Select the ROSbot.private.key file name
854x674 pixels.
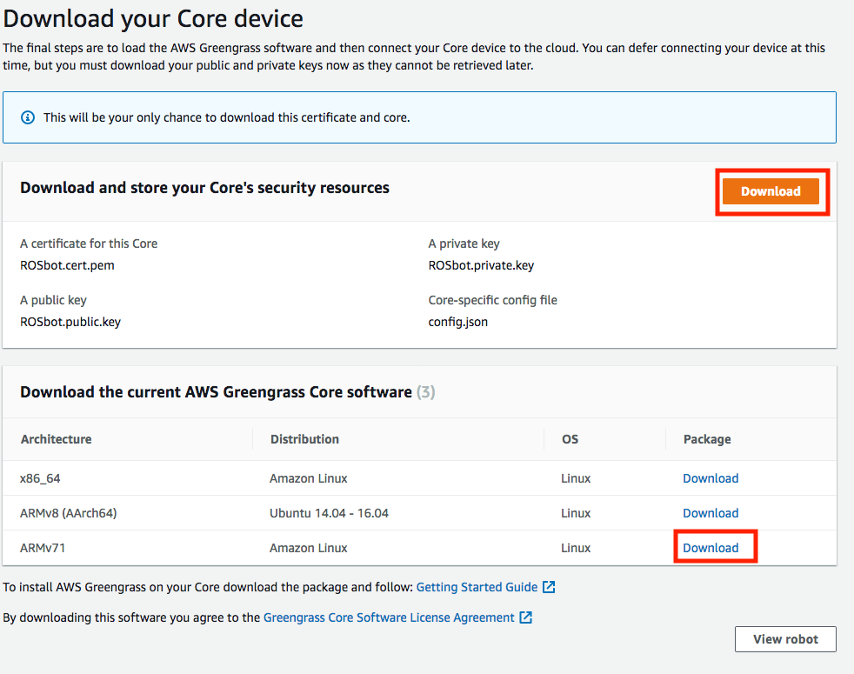tap(481, 265)
